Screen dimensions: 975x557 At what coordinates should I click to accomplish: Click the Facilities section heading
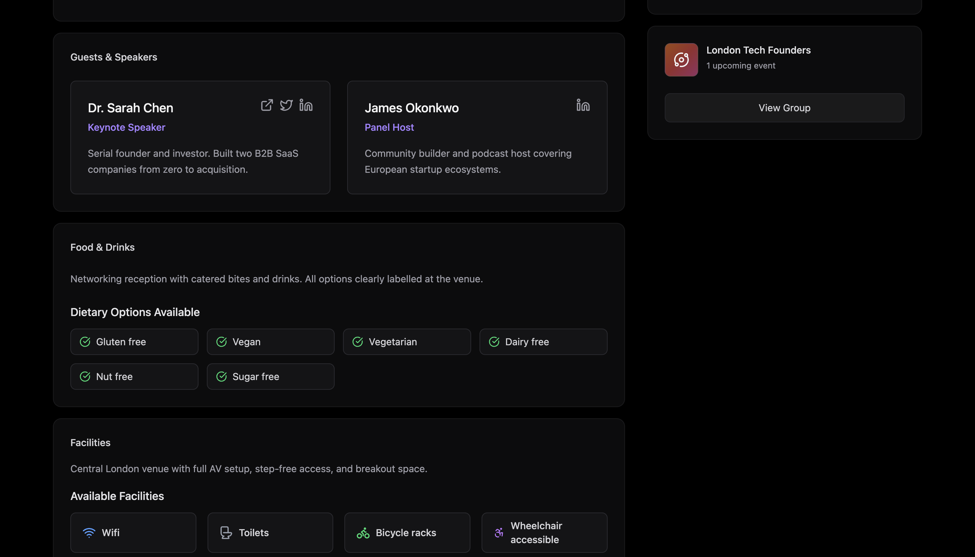coord(91,443)
